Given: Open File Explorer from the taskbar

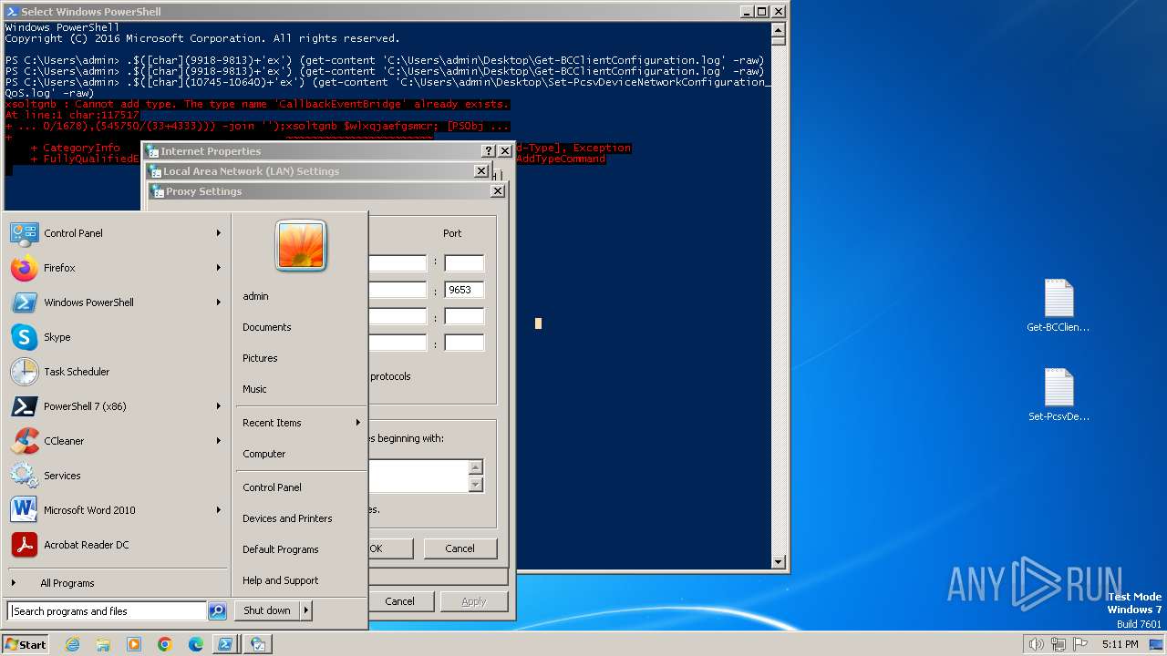Looking at the screenshot, I should coord(103,644).
